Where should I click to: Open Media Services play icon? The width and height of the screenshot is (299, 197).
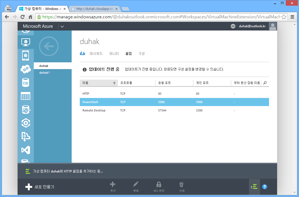[26, 123]
